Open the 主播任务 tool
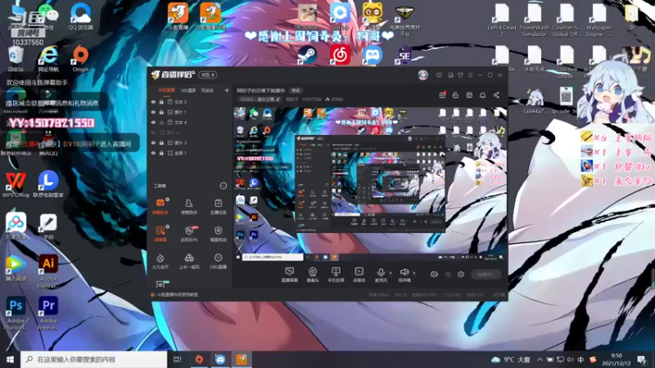 (218, 207)
